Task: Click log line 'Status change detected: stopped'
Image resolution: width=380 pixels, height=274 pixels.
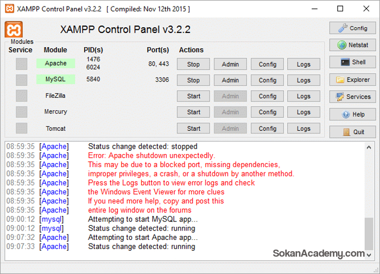Action: pos(143,146)
